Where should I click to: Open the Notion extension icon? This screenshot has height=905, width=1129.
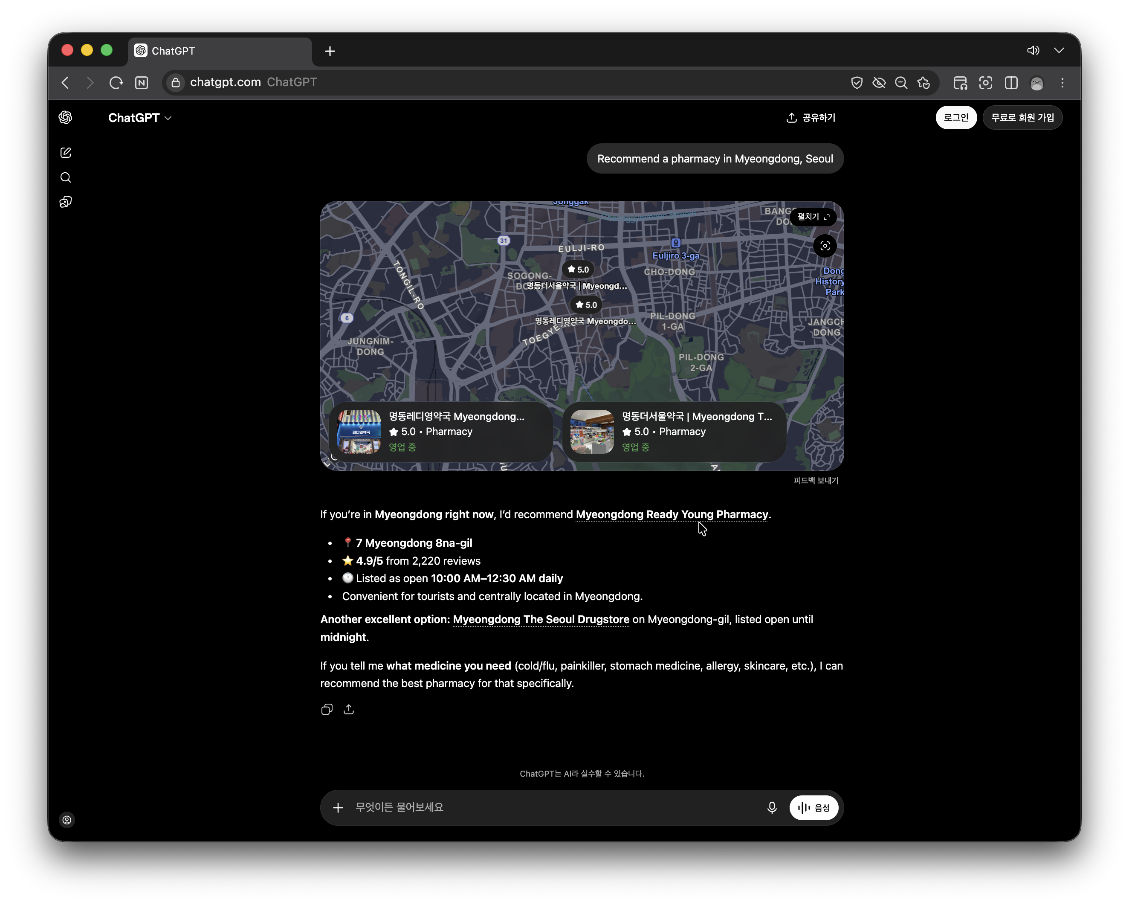click(x=142, y=83)
